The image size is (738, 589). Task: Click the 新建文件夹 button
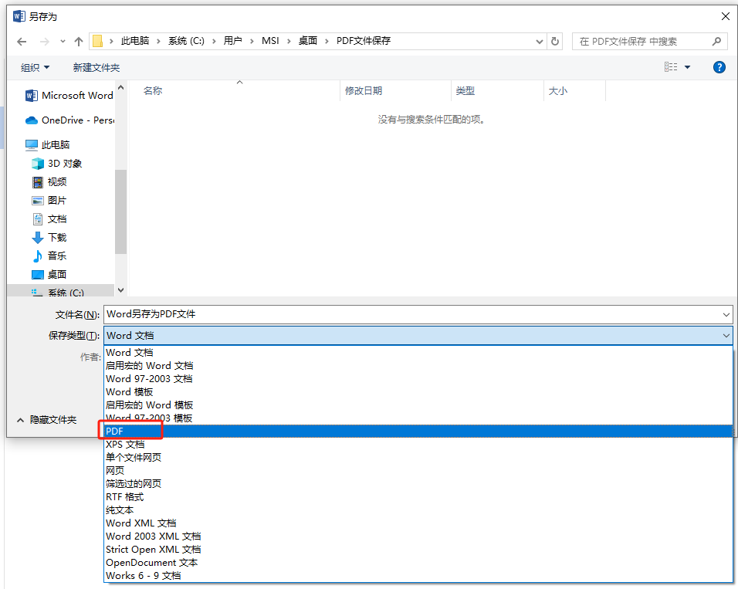point(96,67)
